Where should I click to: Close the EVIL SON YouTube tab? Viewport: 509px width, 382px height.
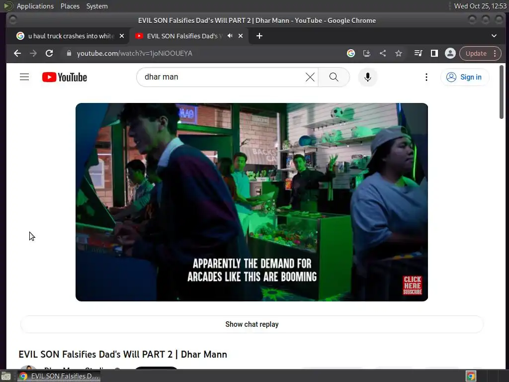(241, 36)
